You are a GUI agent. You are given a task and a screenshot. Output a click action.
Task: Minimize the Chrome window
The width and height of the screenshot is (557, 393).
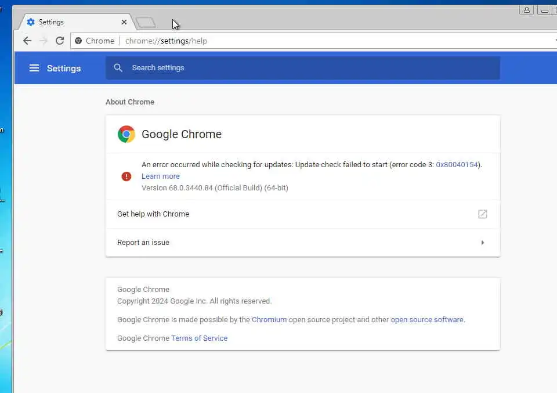544,10
